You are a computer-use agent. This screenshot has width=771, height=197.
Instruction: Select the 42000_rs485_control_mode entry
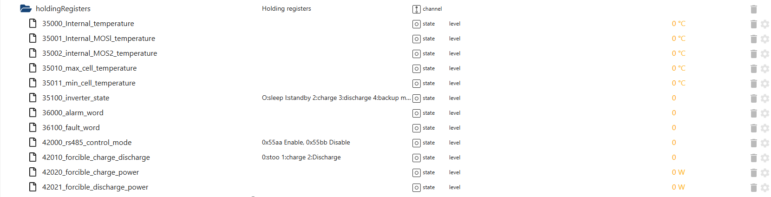(87, 143)
